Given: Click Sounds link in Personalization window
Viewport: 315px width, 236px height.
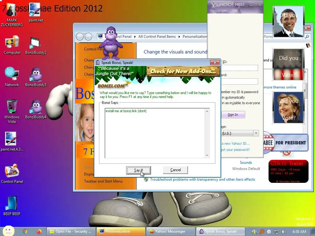Looking at the screenshot, I should click(246, 163).
